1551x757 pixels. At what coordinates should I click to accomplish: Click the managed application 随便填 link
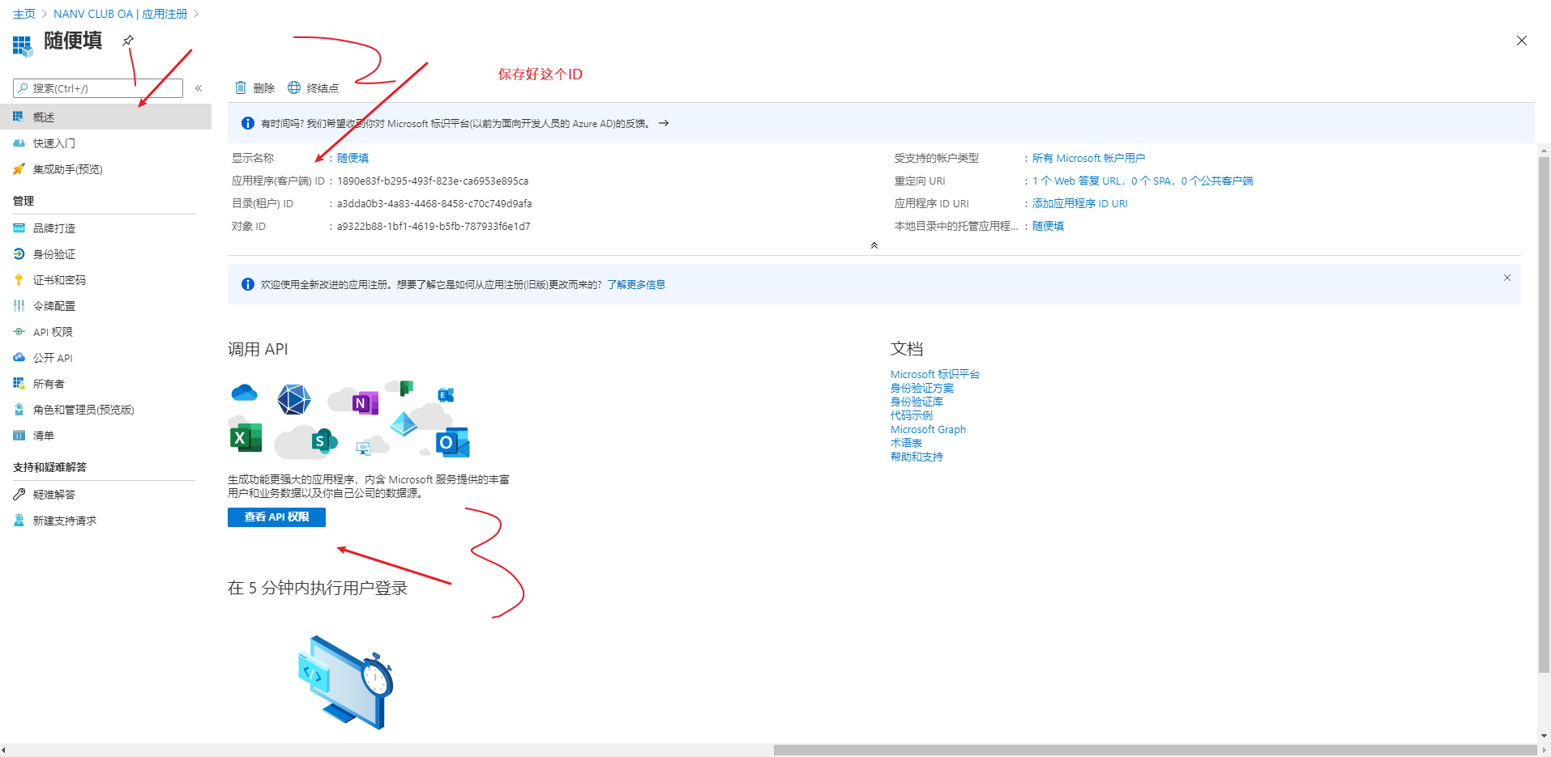[1048, 226]
